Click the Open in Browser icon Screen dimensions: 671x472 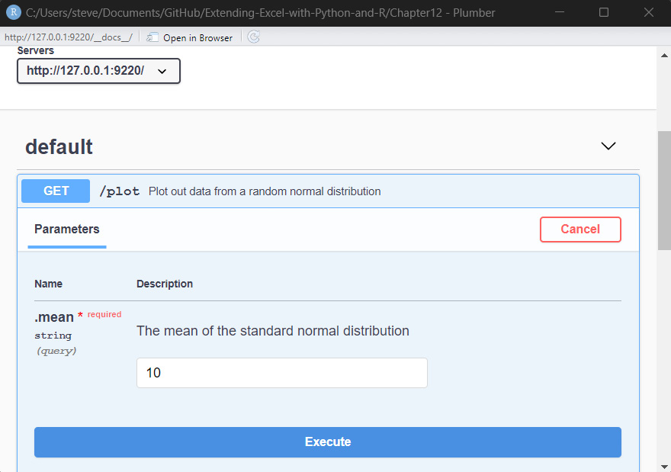[152, 37]
